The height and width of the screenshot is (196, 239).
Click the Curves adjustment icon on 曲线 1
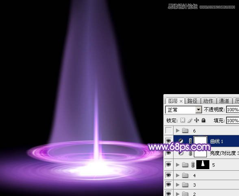click(x=180, y=141)
